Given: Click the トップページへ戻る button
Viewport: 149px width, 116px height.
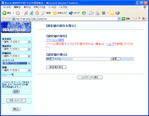Looking at the screenshot, I should (x=90, y=77).
